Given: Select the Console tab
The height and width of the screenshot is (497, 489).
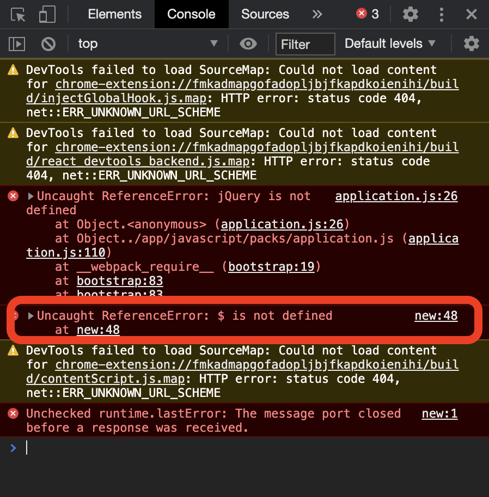Looking at the screenshot, I should 191,14.
